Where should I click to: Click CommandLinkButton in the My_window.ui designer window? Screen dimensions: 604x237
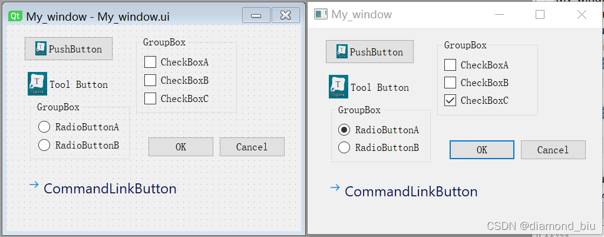pyautogui.click(x=103, y=189)
